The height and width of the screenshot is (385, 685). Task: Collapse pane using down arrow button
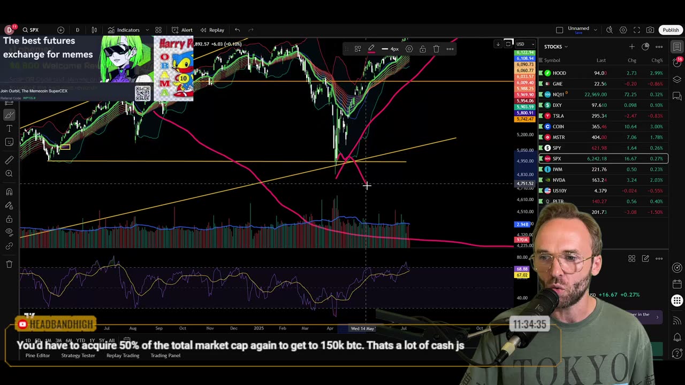click(498, 44)
